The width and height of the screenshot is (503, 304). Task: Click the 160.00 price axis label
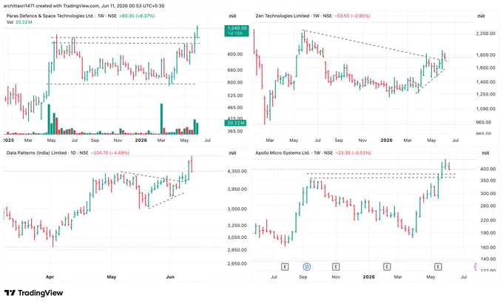(x=488, y=248)
